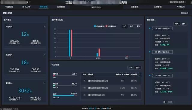
Task: Click the 0.834吨 / 2.51% deviation value
Action: coord(166,68)
